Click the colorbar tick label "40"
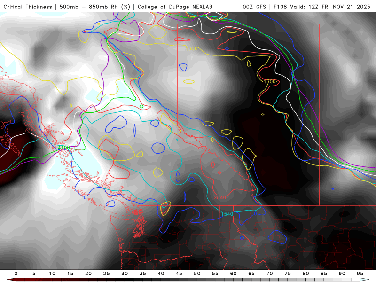 click(161, 274)
